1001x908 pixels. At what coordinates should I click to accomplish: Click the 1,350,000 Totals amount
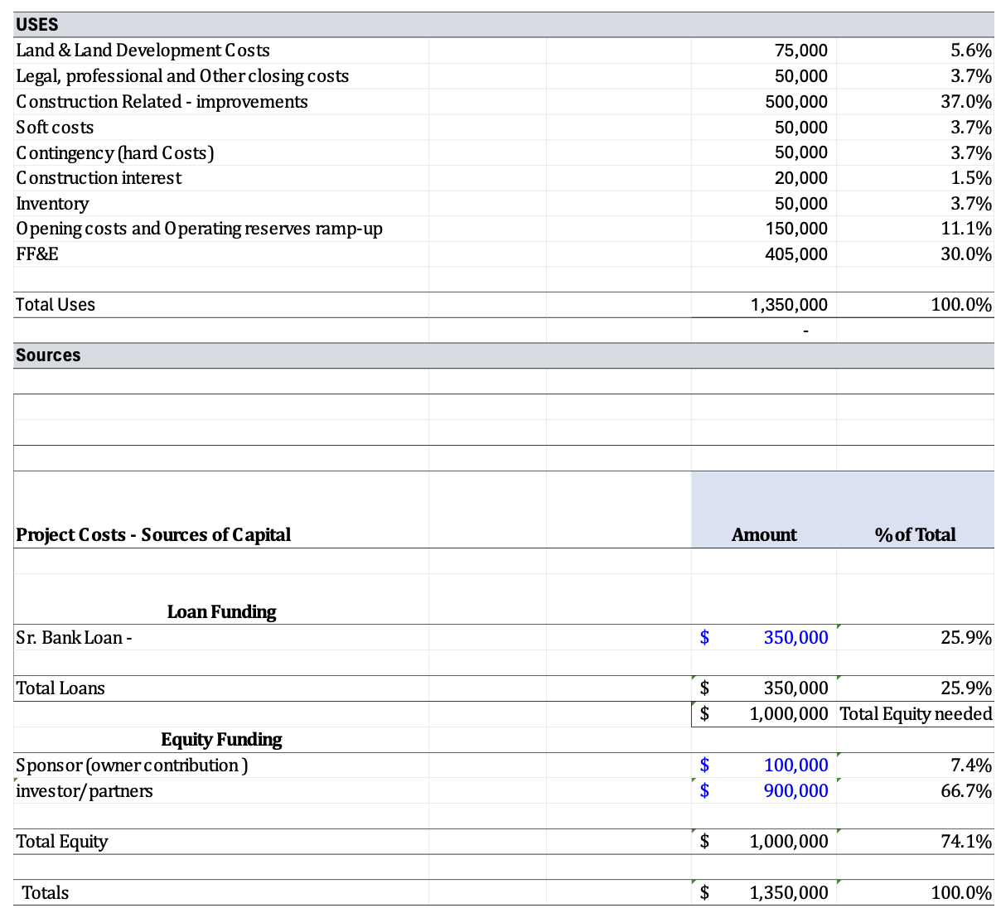789,893
